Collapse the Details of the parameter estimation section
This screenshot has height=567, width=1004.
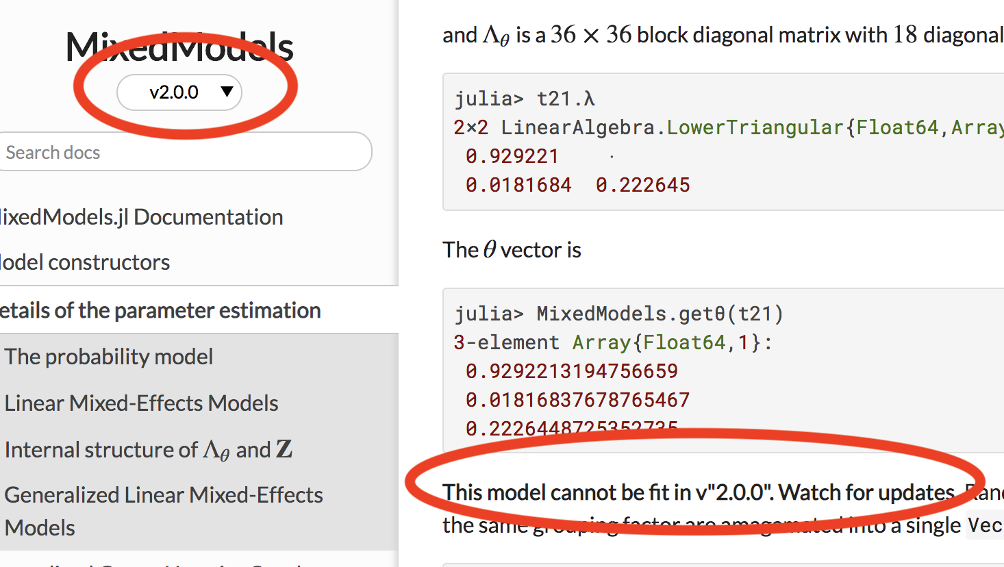(x=160, y=310)
